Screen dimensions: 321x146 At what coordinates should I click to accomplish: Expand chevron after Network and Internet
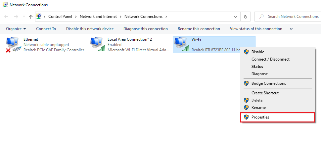pos(121,17)
